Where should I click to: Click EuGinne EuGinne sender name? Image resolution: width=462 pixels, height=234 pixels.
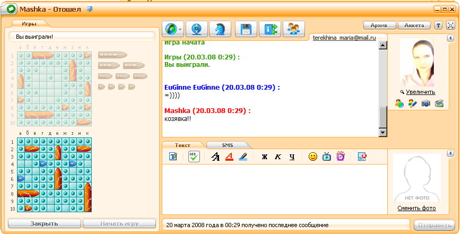click(192, 88)
